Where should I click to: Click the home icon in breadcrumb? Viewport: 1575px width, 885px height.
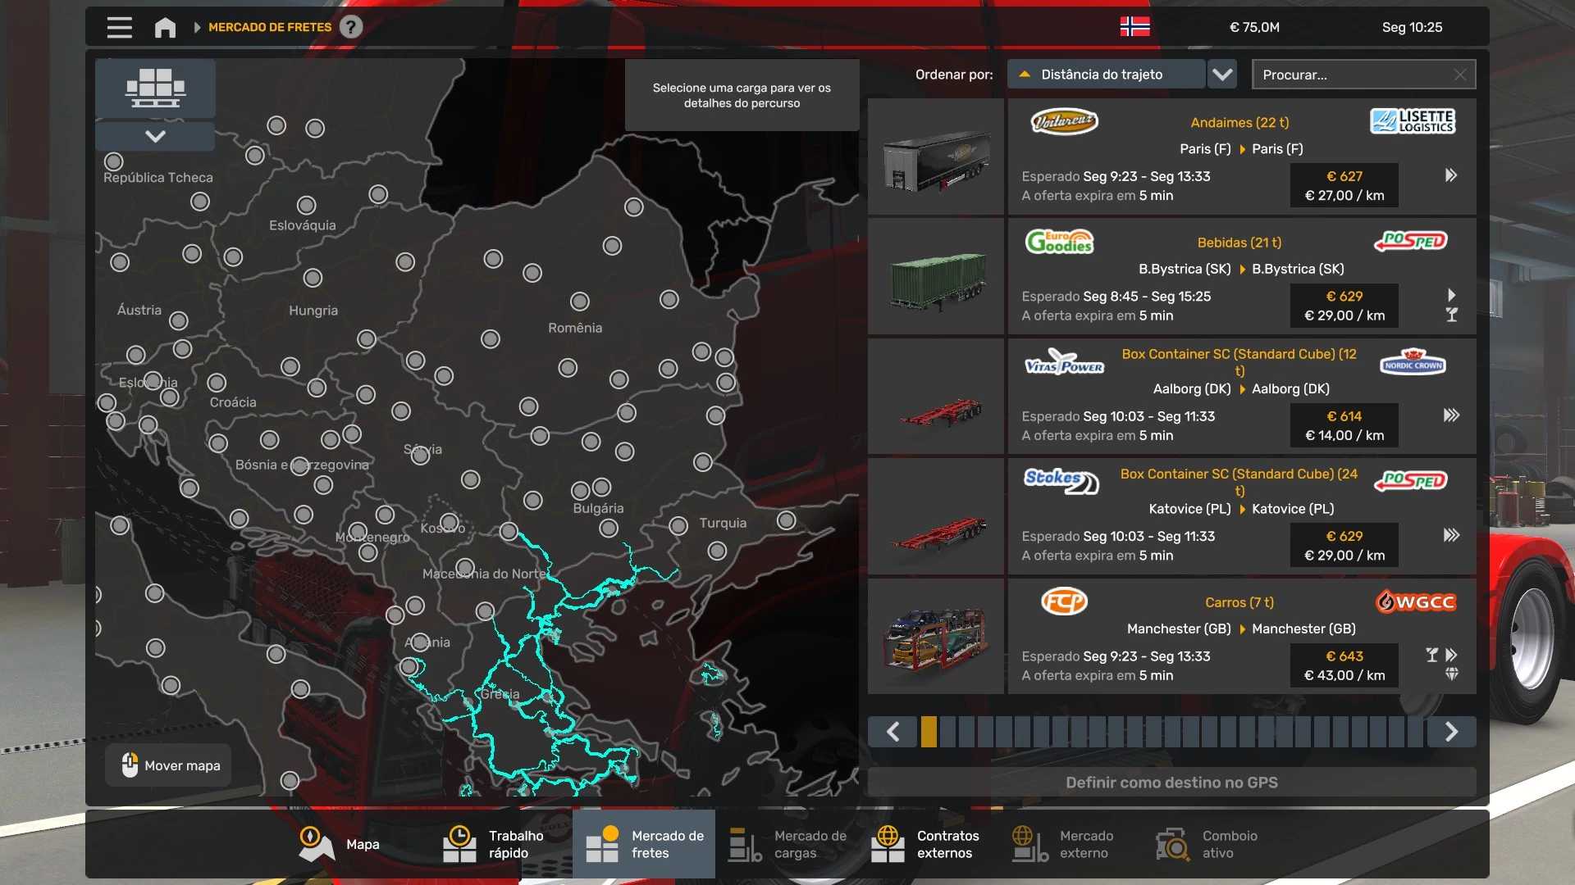(165, 27)
